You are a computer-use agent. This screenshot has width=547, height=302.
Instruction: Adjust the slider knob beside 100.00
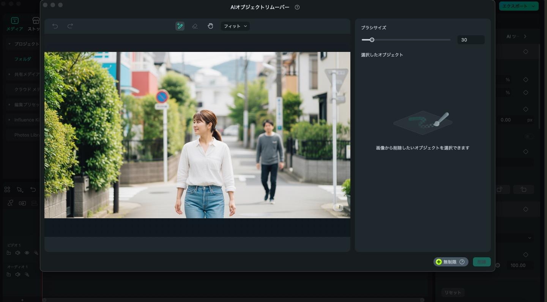pos(498,265)
